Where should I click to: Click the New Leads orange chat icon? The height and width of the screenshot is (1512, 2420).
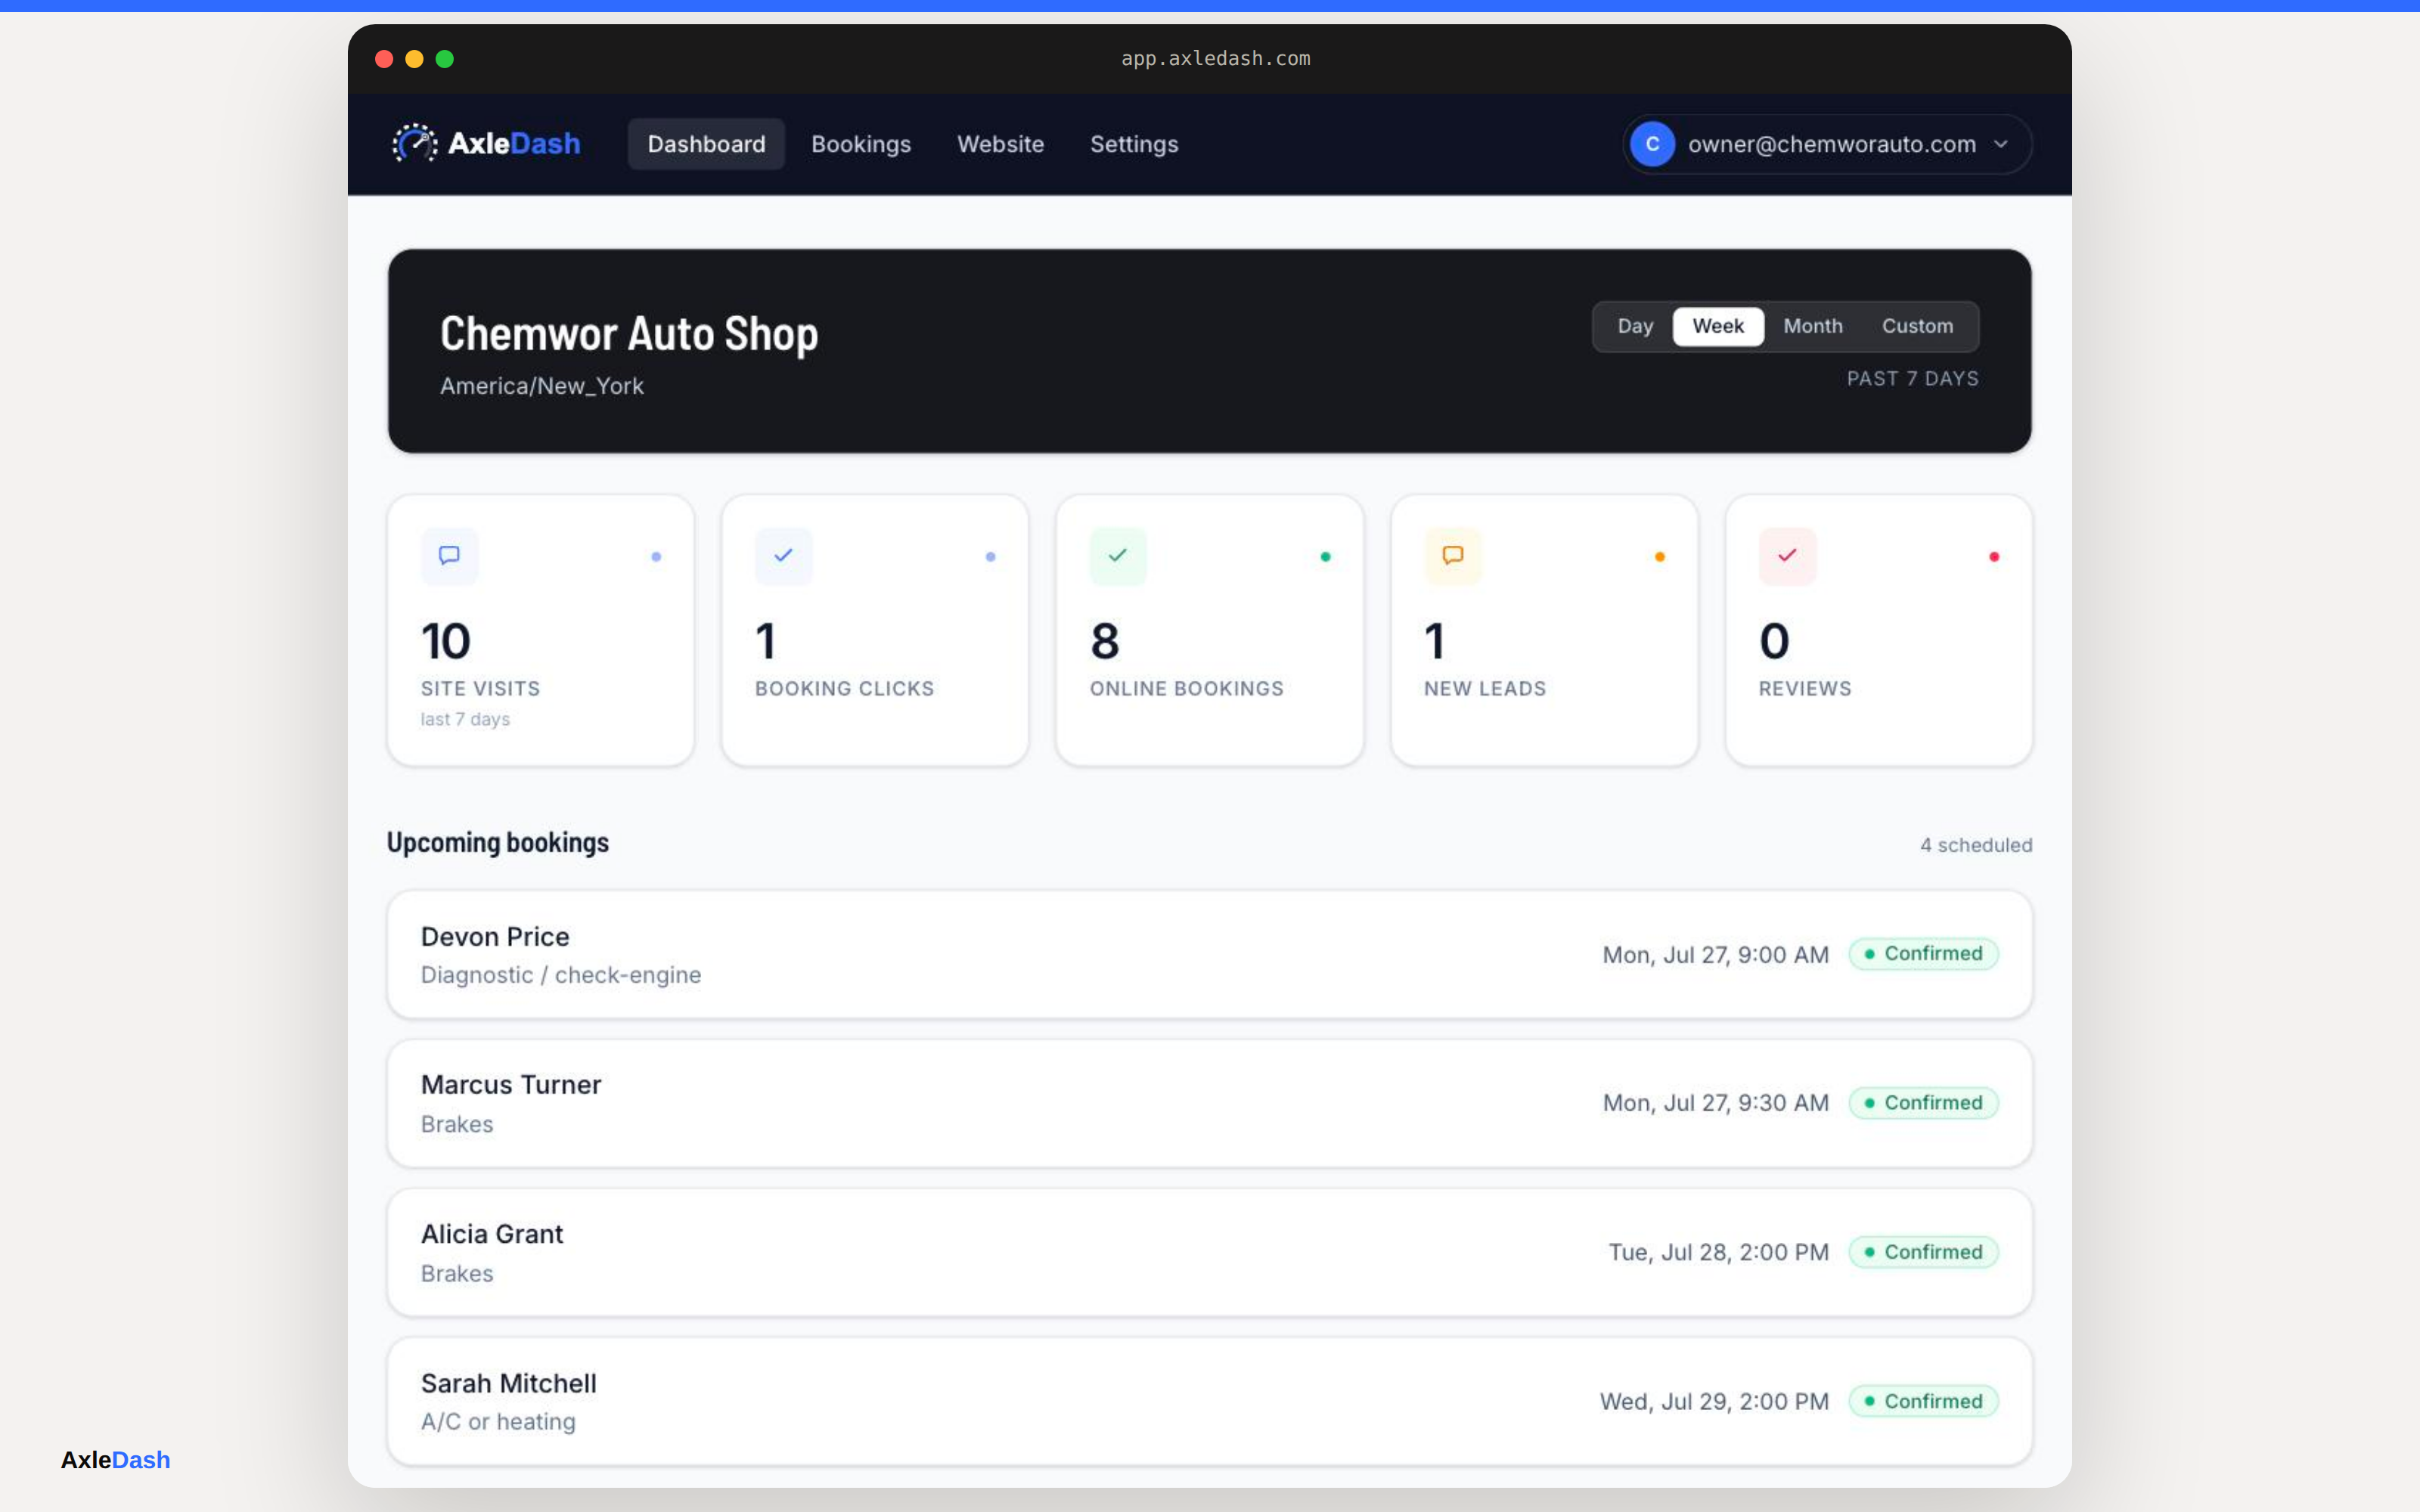[x=1453, y=555]
